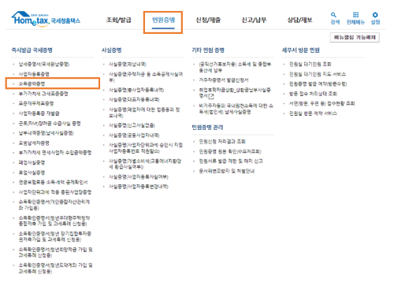The width and height of the screenshot is (394, 286).
Task: Open 사실증명(개별소비세 환급사실여부) link
Action: [145, 164]
